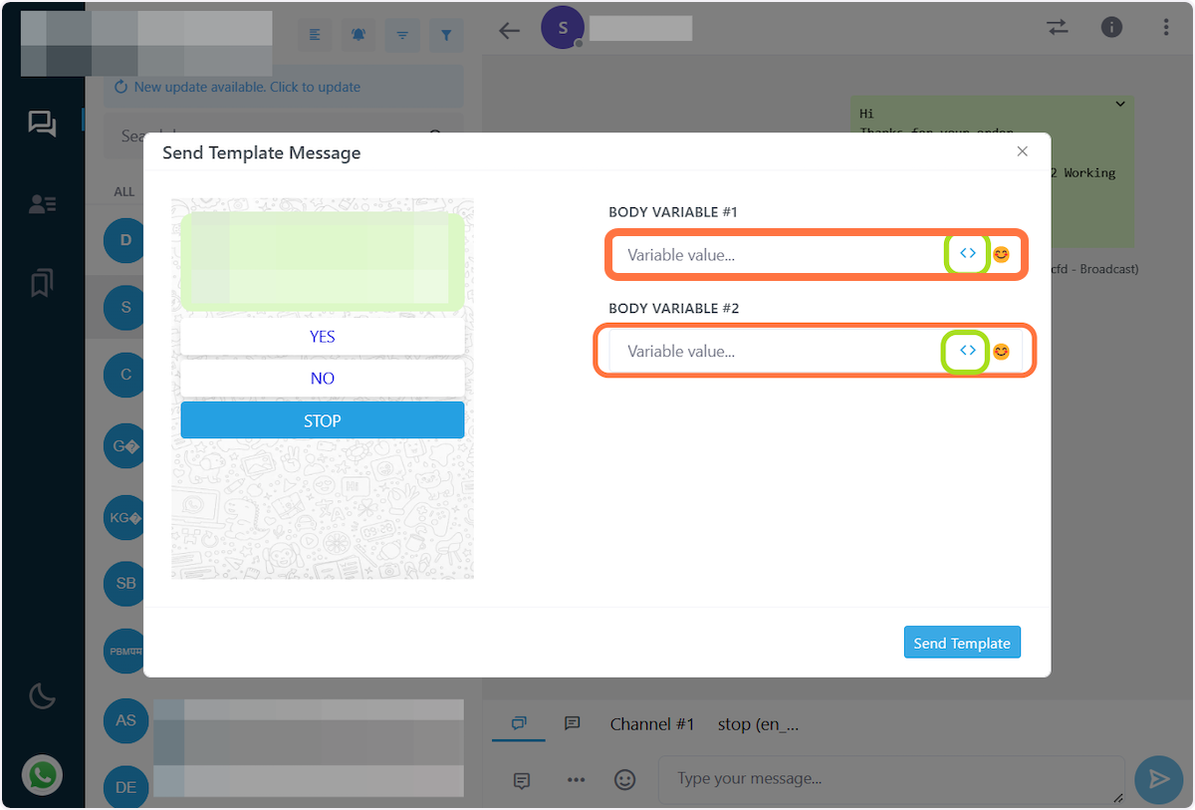Open the chat with avatar AS

(125, 720)
